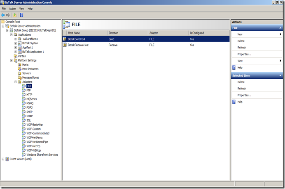Collapse the FILE section in Actions pane

(x=280, y=28)
